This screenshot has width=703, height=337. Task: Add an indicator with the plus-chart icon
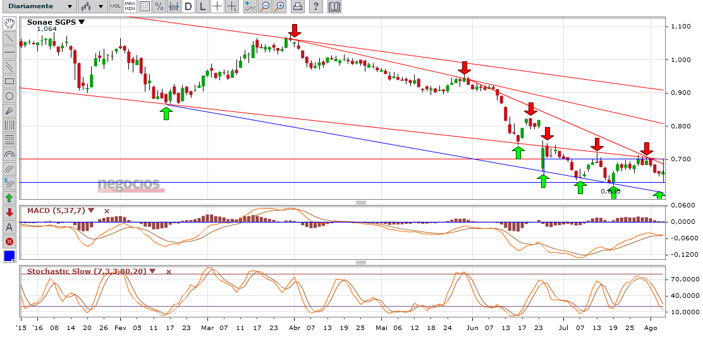(250, 6)
